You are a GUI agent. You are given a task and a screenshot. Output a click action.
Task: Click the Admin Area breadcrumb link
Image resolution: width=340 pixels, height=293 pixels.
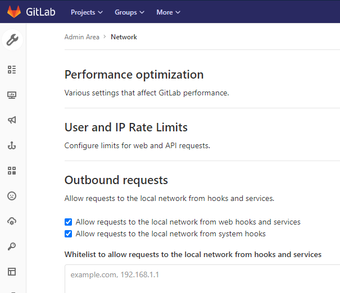point(81,37)
